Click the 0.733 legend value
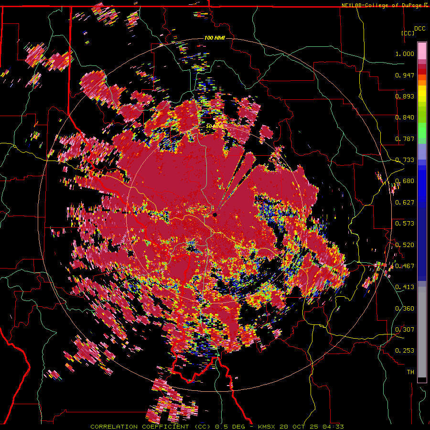The image size is (430, 430). click(x=405, y=160)
